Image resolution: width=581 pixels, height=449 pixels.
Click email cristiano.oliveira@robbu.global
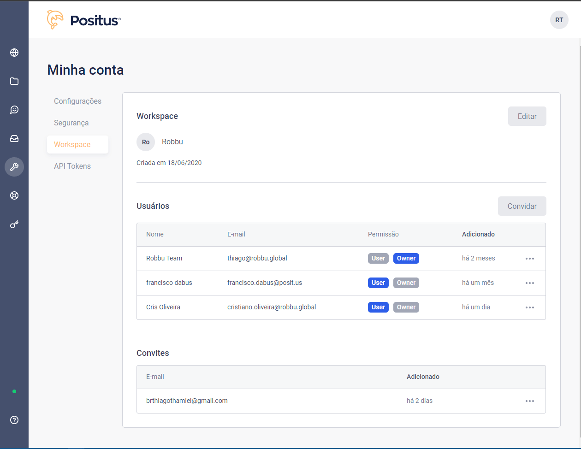coord(272,307)
